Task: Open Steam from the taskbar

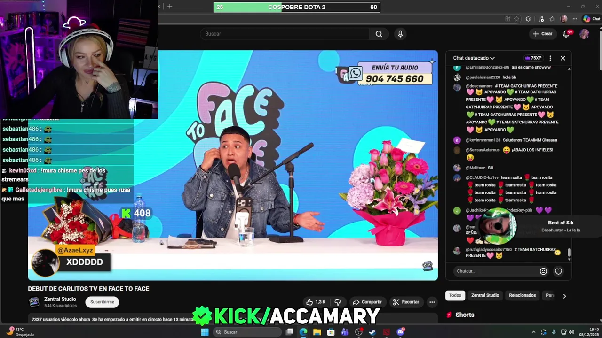Action: [372, 332]
